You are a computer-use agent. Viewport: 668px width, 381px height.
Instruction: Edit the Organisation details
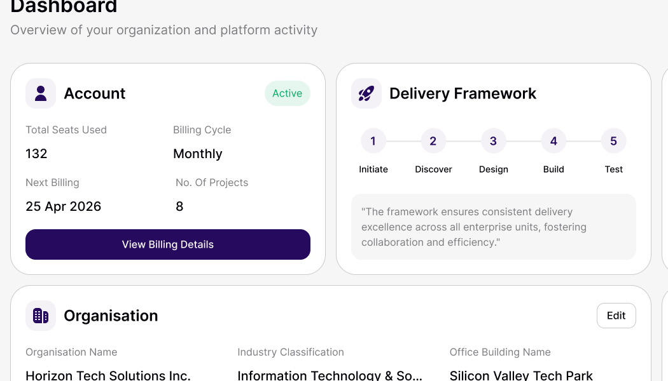click(616, 316)
